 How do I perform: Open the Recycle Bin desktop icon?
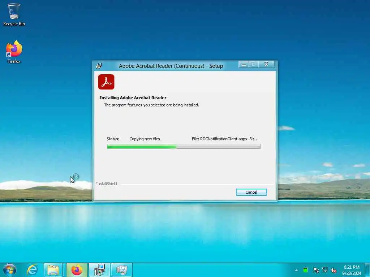click(x=14, y=14)
